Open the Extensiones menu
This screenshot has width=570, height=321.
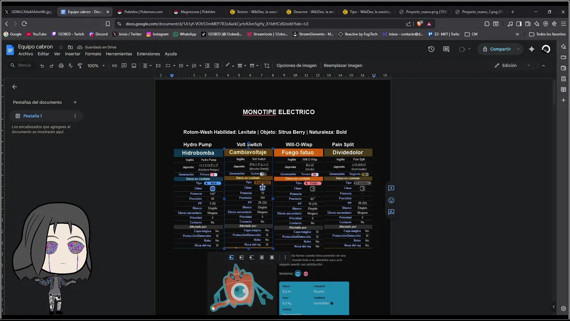coord(148,54)
